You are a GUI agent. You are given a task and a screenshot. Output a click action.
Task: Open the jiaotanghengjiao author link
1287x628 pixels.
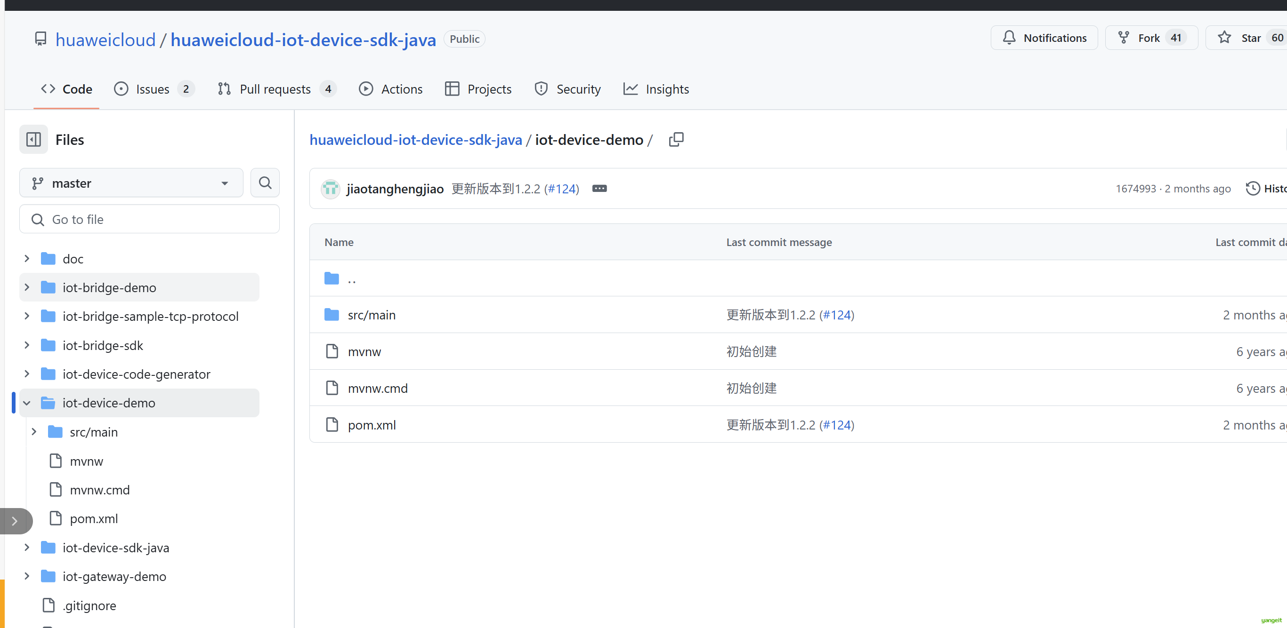[395, 189]
